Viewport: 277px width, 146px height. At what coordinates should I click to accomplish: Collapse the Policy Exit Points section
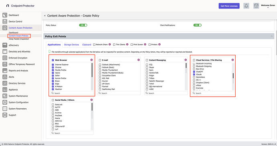pyautogui.click(x=271, y=36)
